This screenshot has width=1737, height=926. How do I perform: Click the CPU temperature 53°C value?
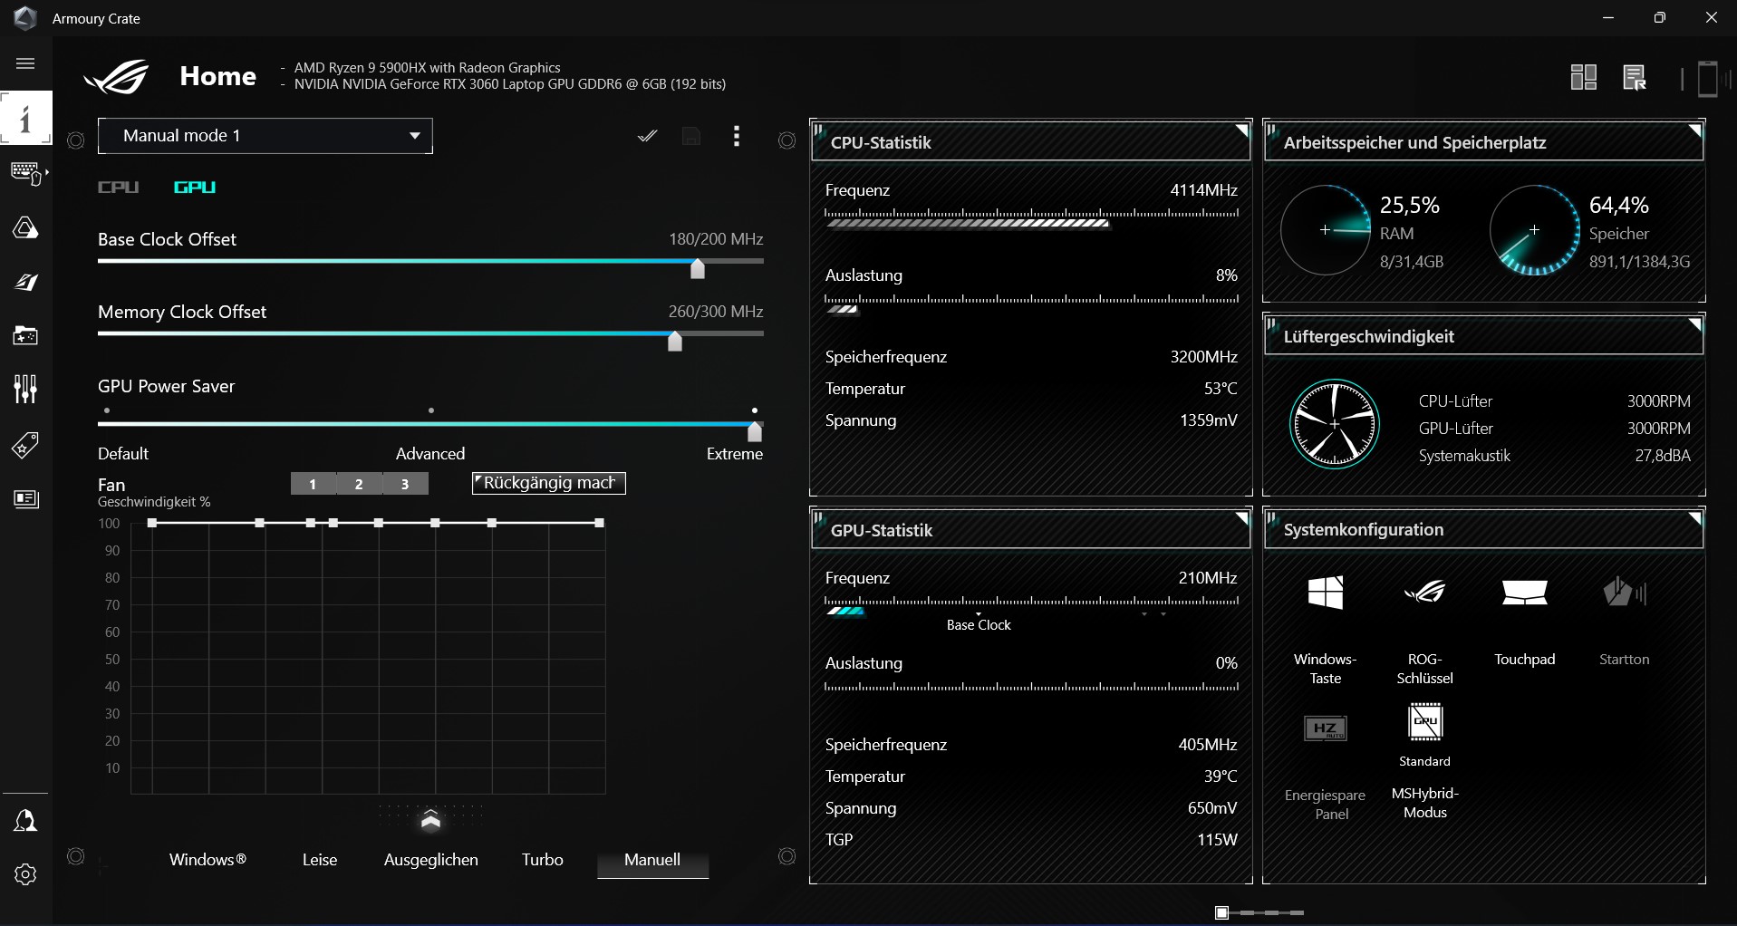tap(1221, 389)
